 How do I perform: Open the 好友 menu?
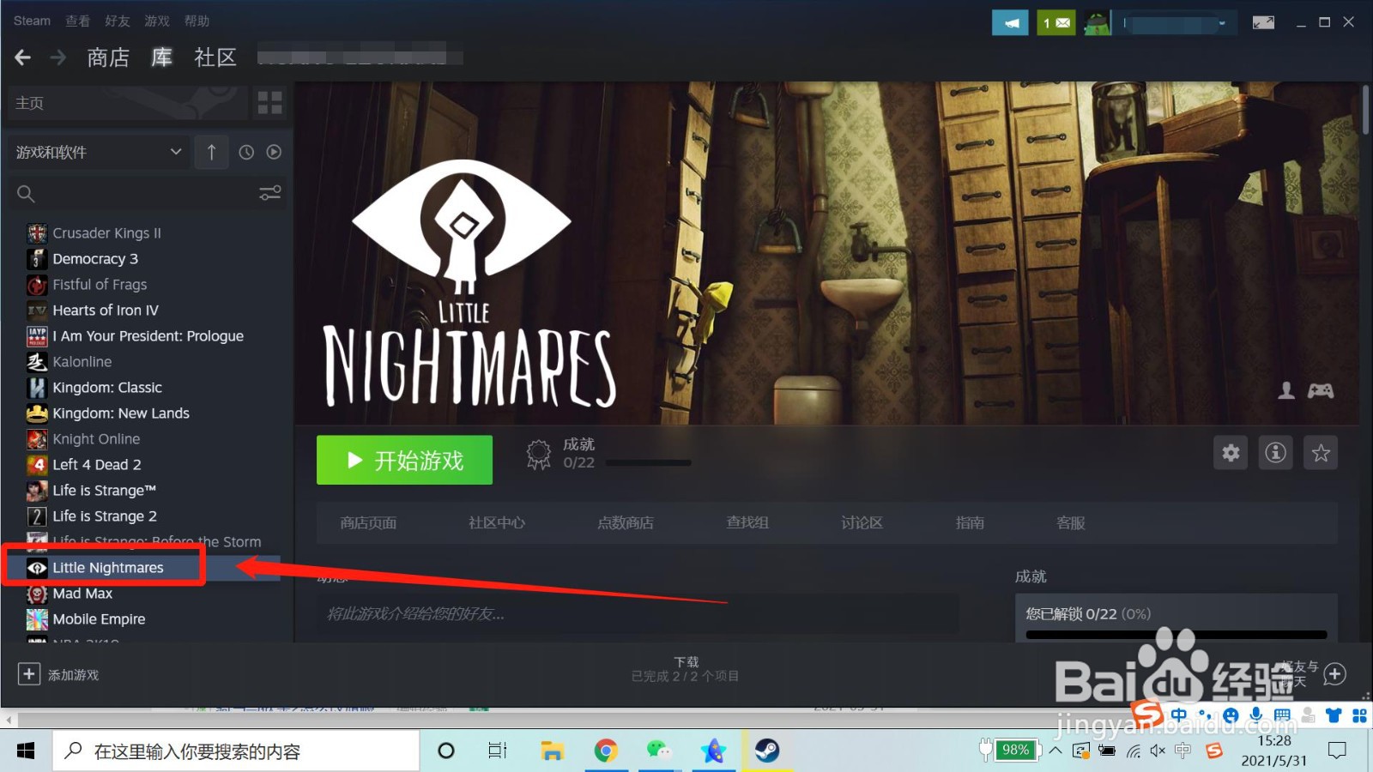118,21
